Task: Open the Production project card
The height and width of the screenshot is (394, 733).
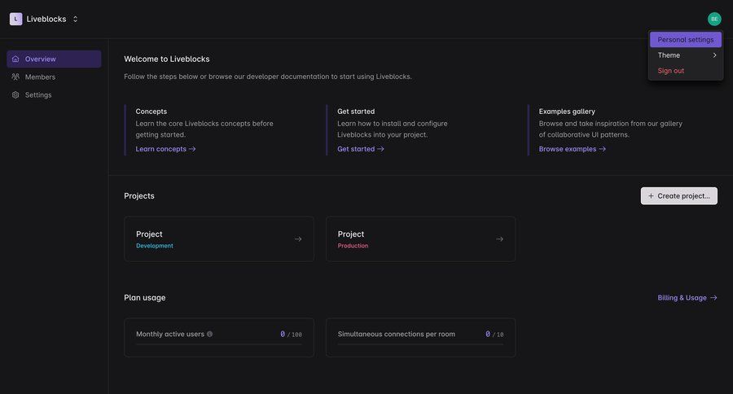Action: 421,239
